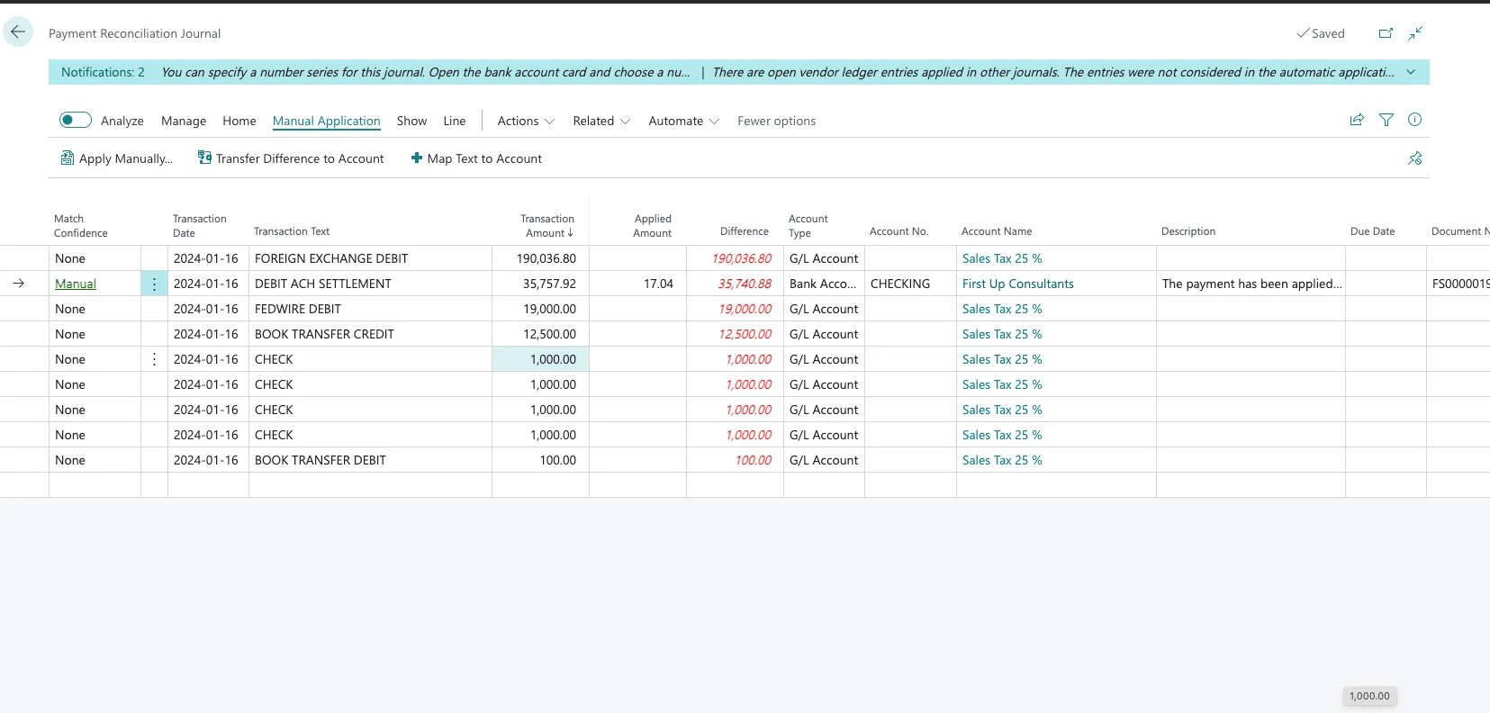Click the Difference column header
The image size is (1490, 713).
coord(745,231)
